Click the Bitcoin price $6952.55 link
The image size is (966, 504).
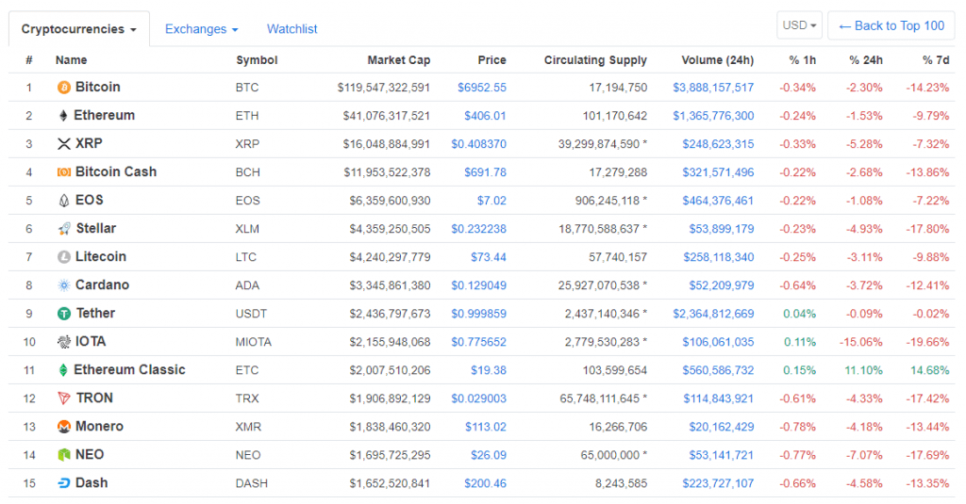482,88
